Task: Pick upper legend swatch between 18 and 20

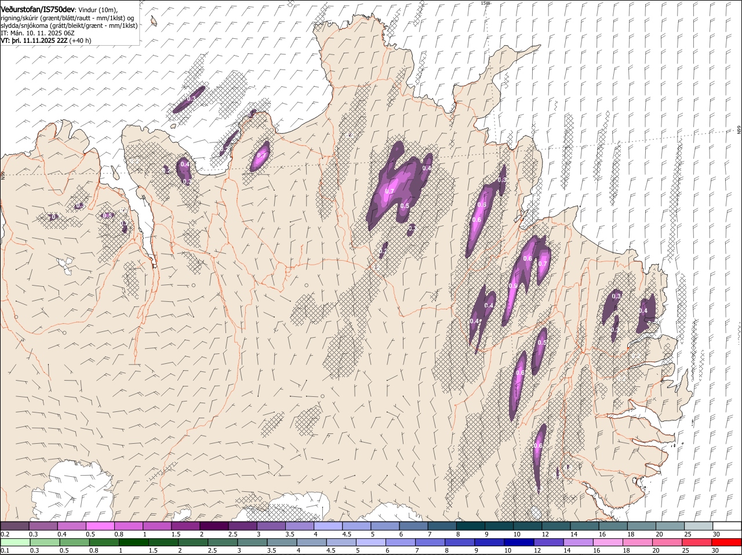Action: (x=641, y=526)
